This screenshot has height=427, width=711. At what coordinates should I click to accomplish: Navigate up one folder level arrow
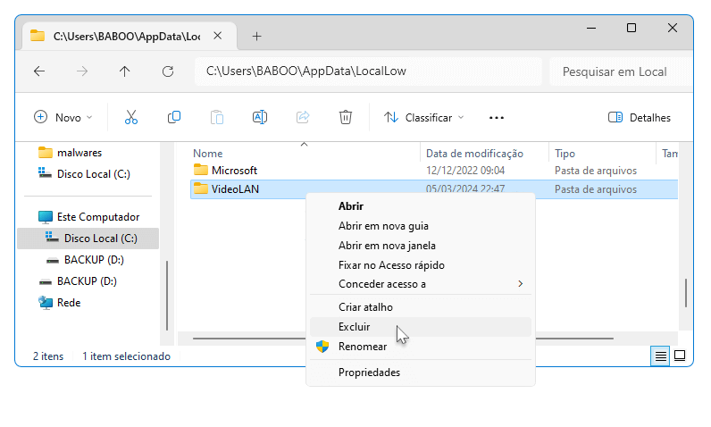coord(125,71)
